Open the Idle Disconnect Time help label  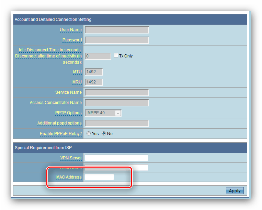48,56
